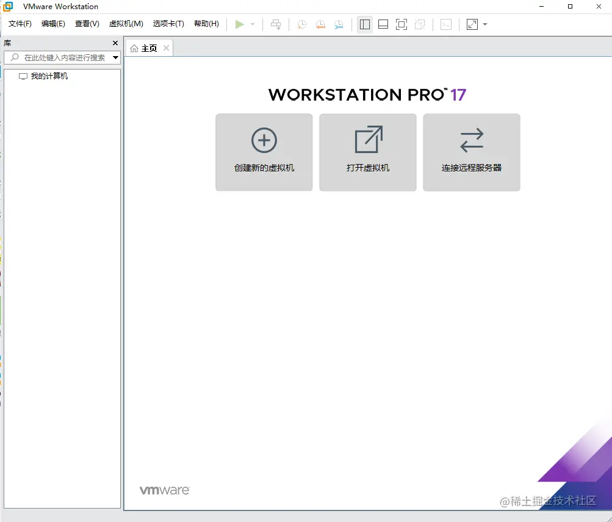Open the 查看(V) menu

[x=87, y=24]
